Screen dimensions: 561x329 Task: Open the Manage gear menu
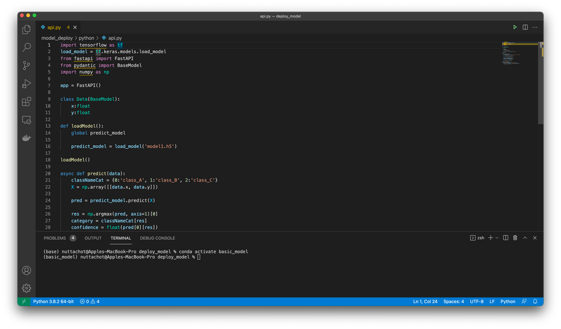pyautogui.click(x=26, y=288)
